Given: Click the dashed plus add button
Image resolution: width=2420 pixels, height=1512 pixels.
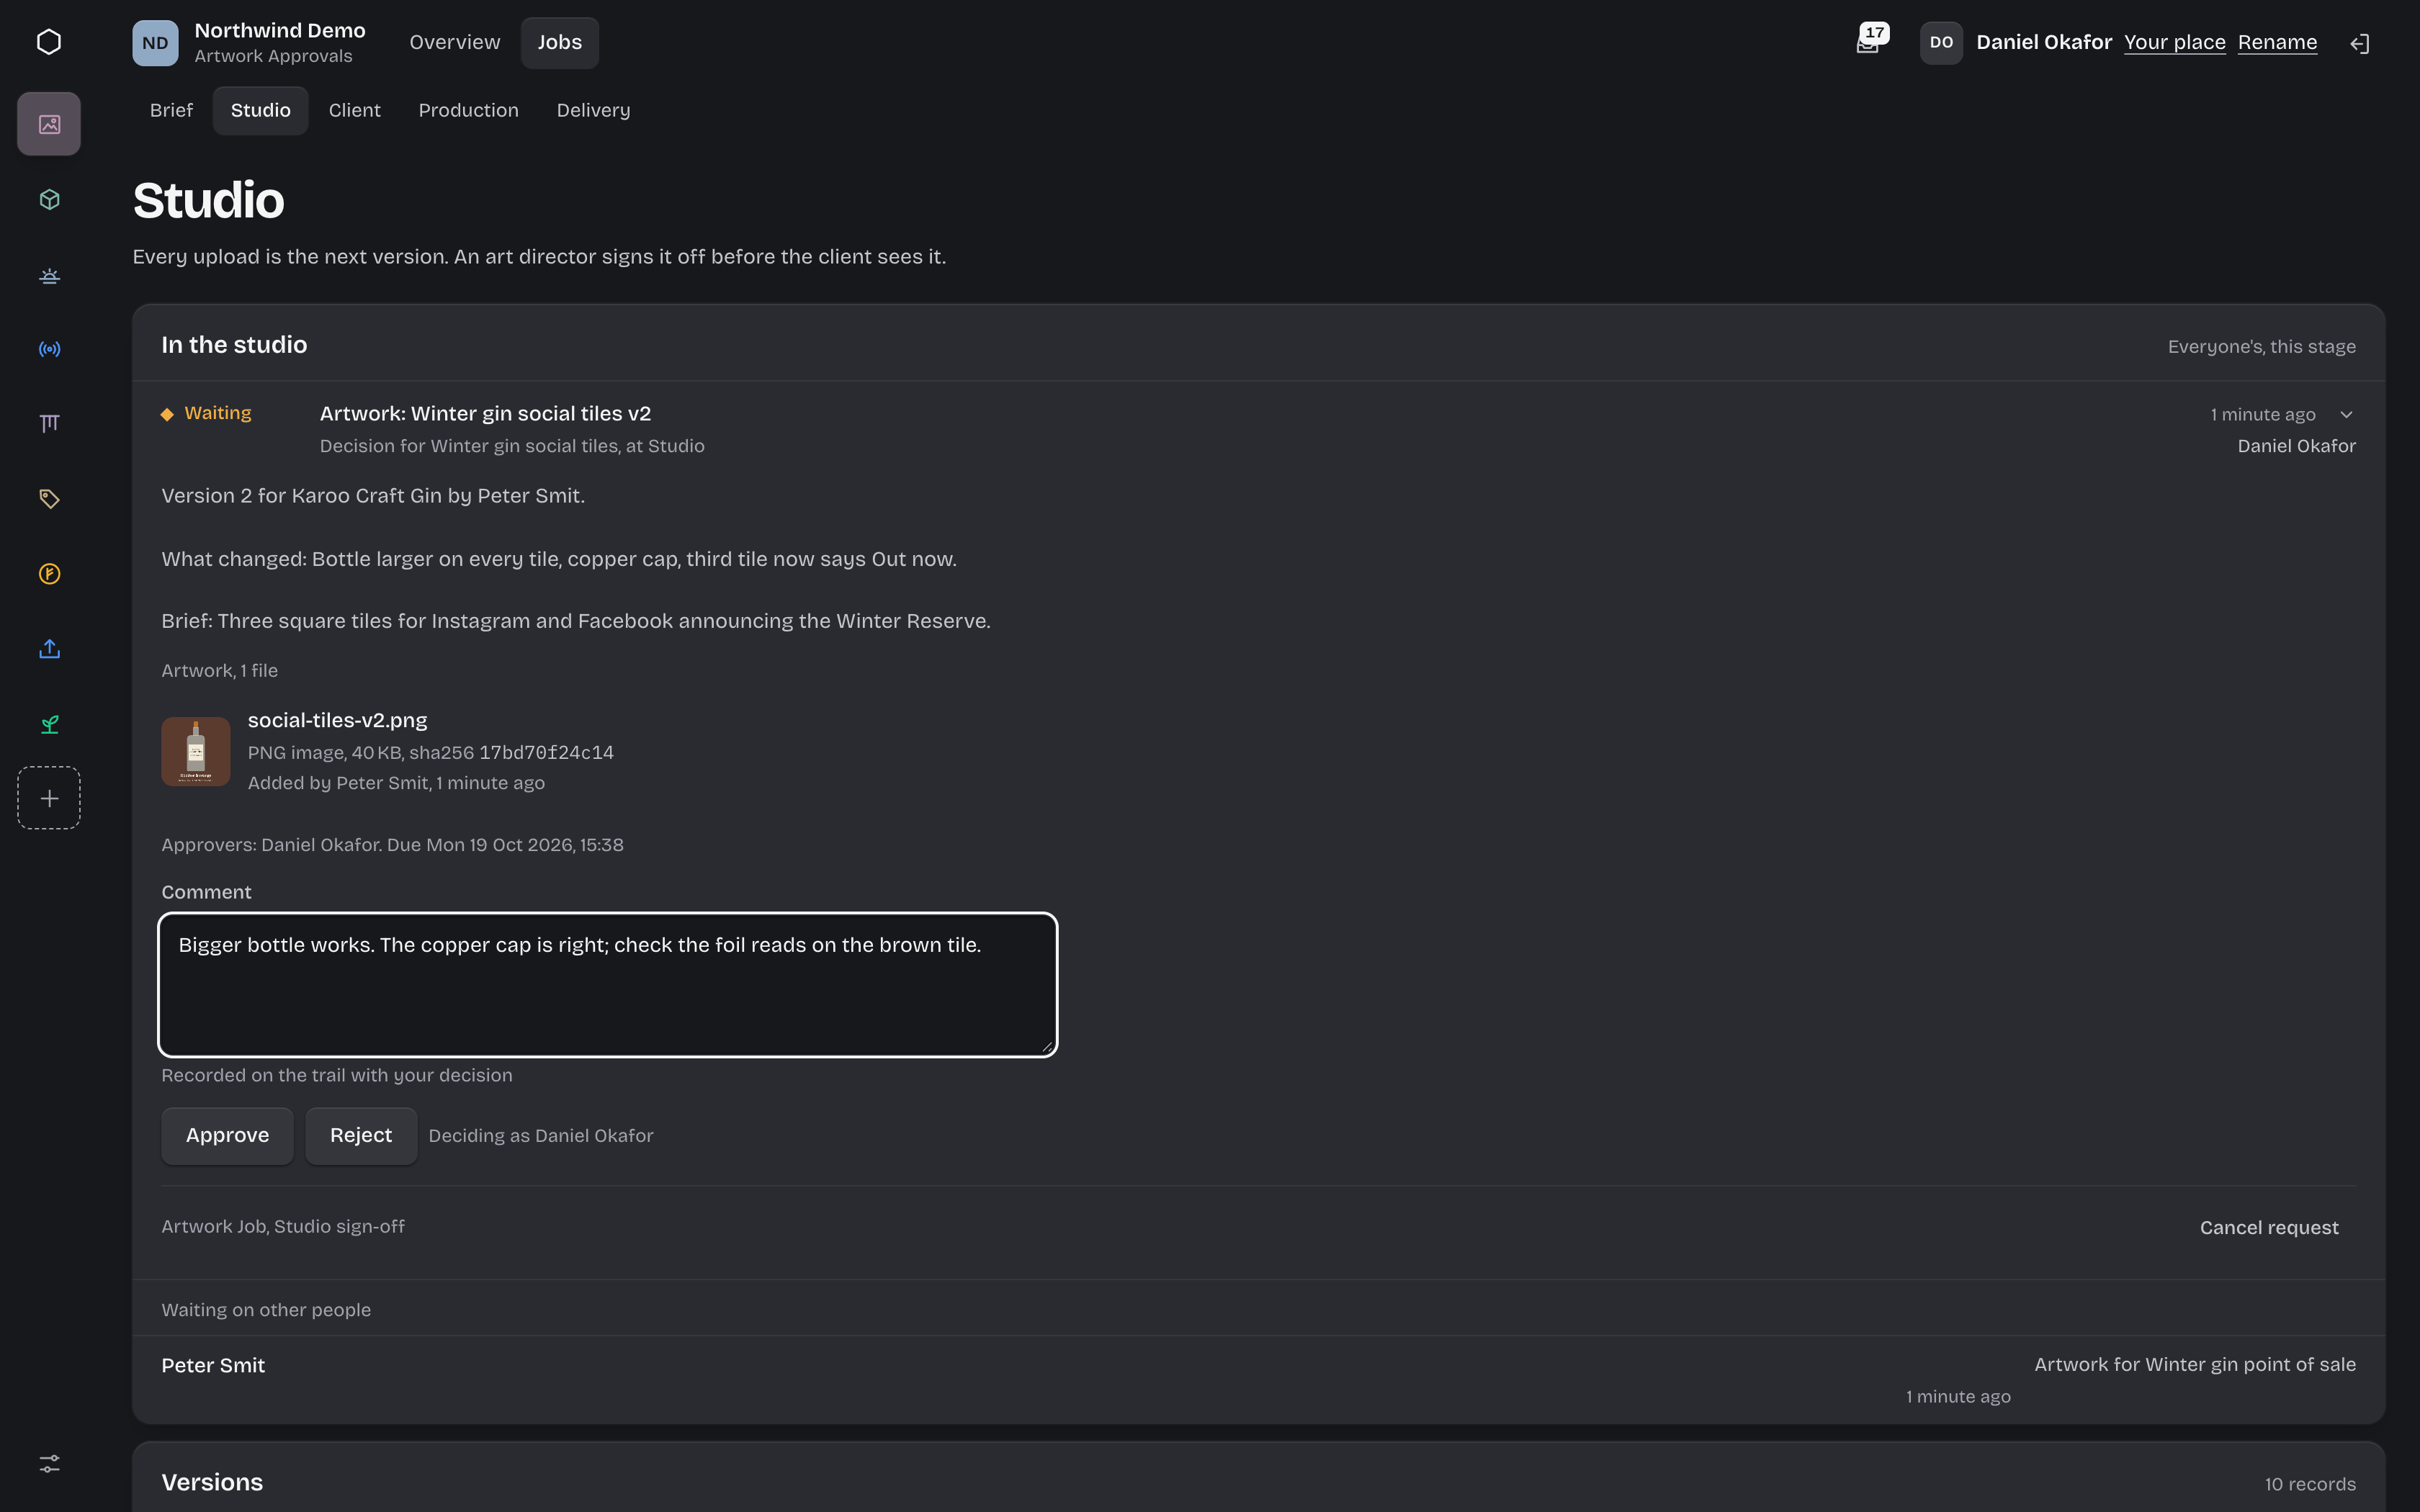Looking at the screenshot, I should click(x=49, y=798).
